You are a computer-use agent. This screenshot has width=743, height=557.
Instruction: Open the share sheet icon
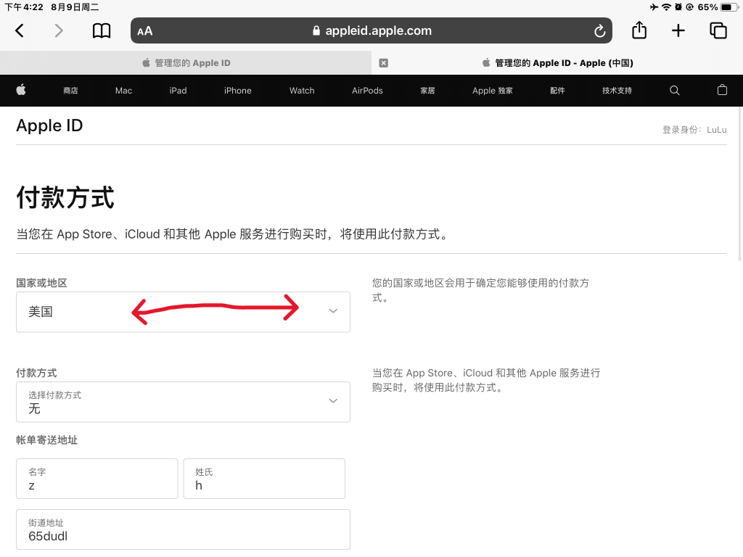tap(639, 30)
